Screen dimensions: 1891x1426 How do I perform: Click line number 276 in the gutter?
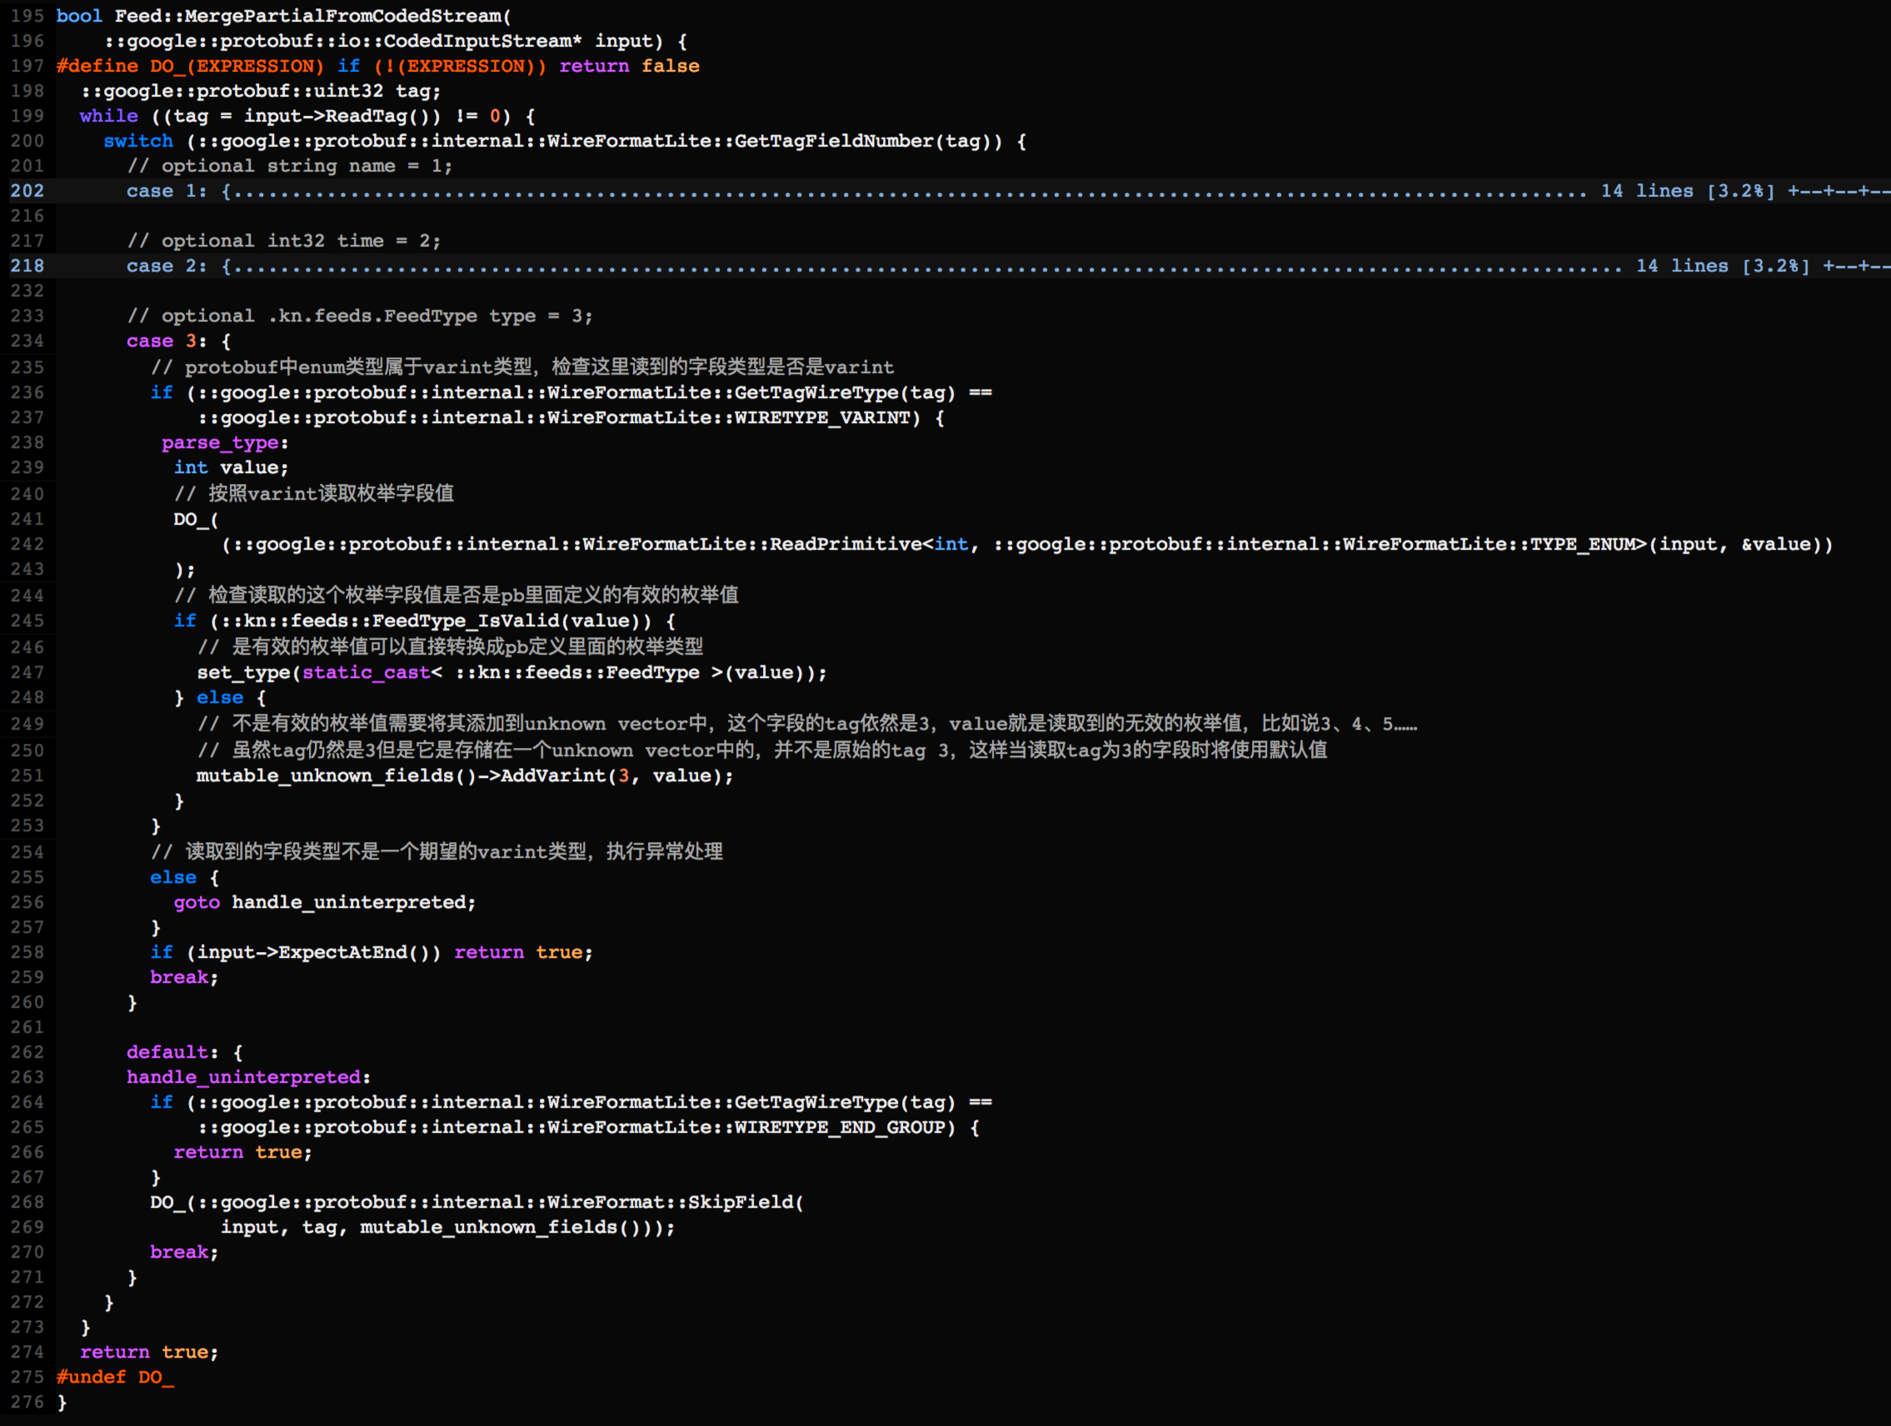[27, 1402]
